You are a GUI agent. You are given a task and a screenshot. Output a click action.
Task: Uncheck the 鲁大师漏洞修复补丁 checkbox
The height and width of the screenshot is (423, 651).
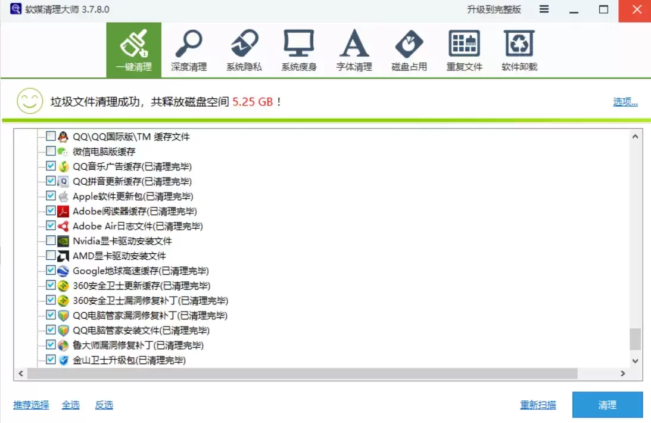tap(51, 344)
